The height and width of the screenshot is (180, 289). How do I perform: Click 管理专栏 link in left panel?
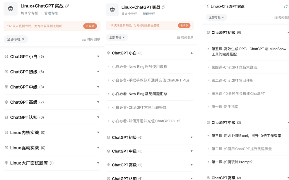[51, 13]
